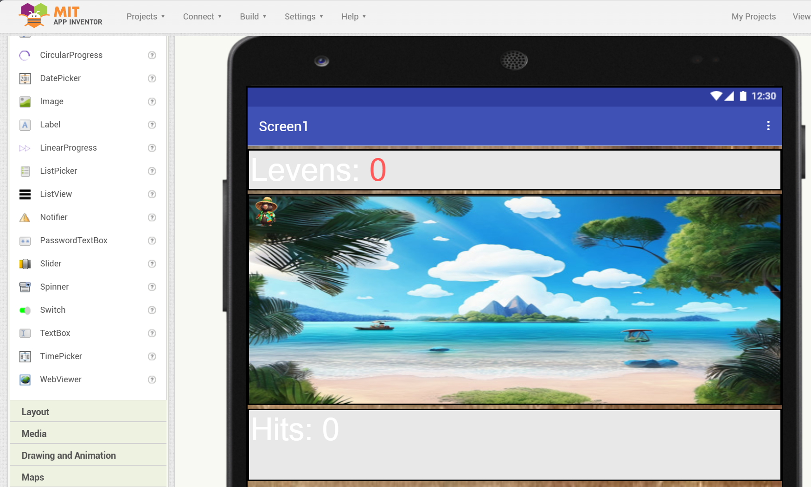Select the Slider component in the palette
The width and height of the screenshot is (811, 487).
pyautogui.click(x=51, y=264)
